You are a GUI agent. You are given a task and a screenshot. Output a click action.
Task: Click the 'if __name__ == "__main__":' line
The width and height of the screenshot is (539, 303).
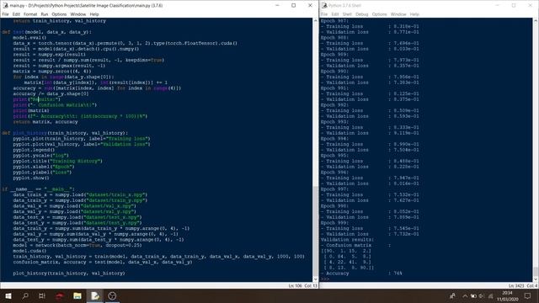tap(38, 189)
